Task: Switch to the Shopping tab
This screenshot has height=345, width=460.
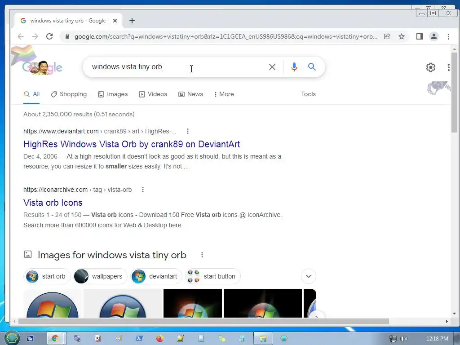Action: (69, 94)
